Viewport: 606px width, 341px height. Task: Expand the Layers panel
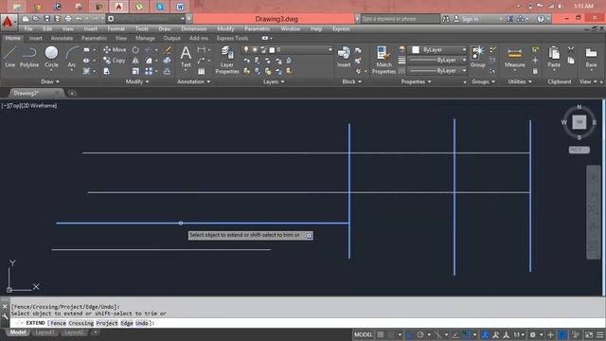pyautogui.click(x=274, y=81)
